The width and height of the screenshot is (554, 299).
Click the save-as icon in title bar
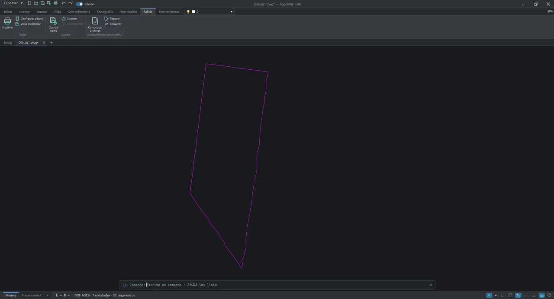49,3
